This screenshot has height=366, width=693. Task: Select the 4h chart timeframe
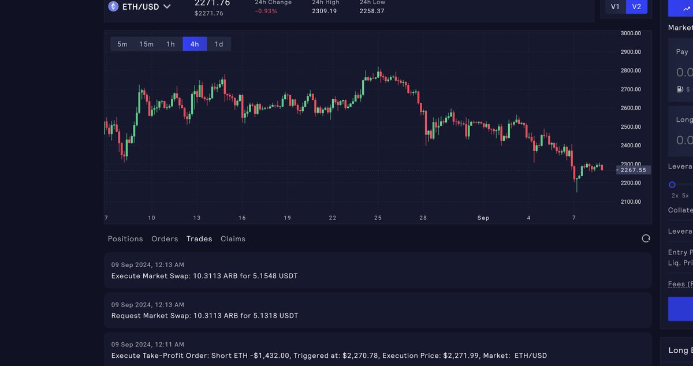[x=195, y=44]
